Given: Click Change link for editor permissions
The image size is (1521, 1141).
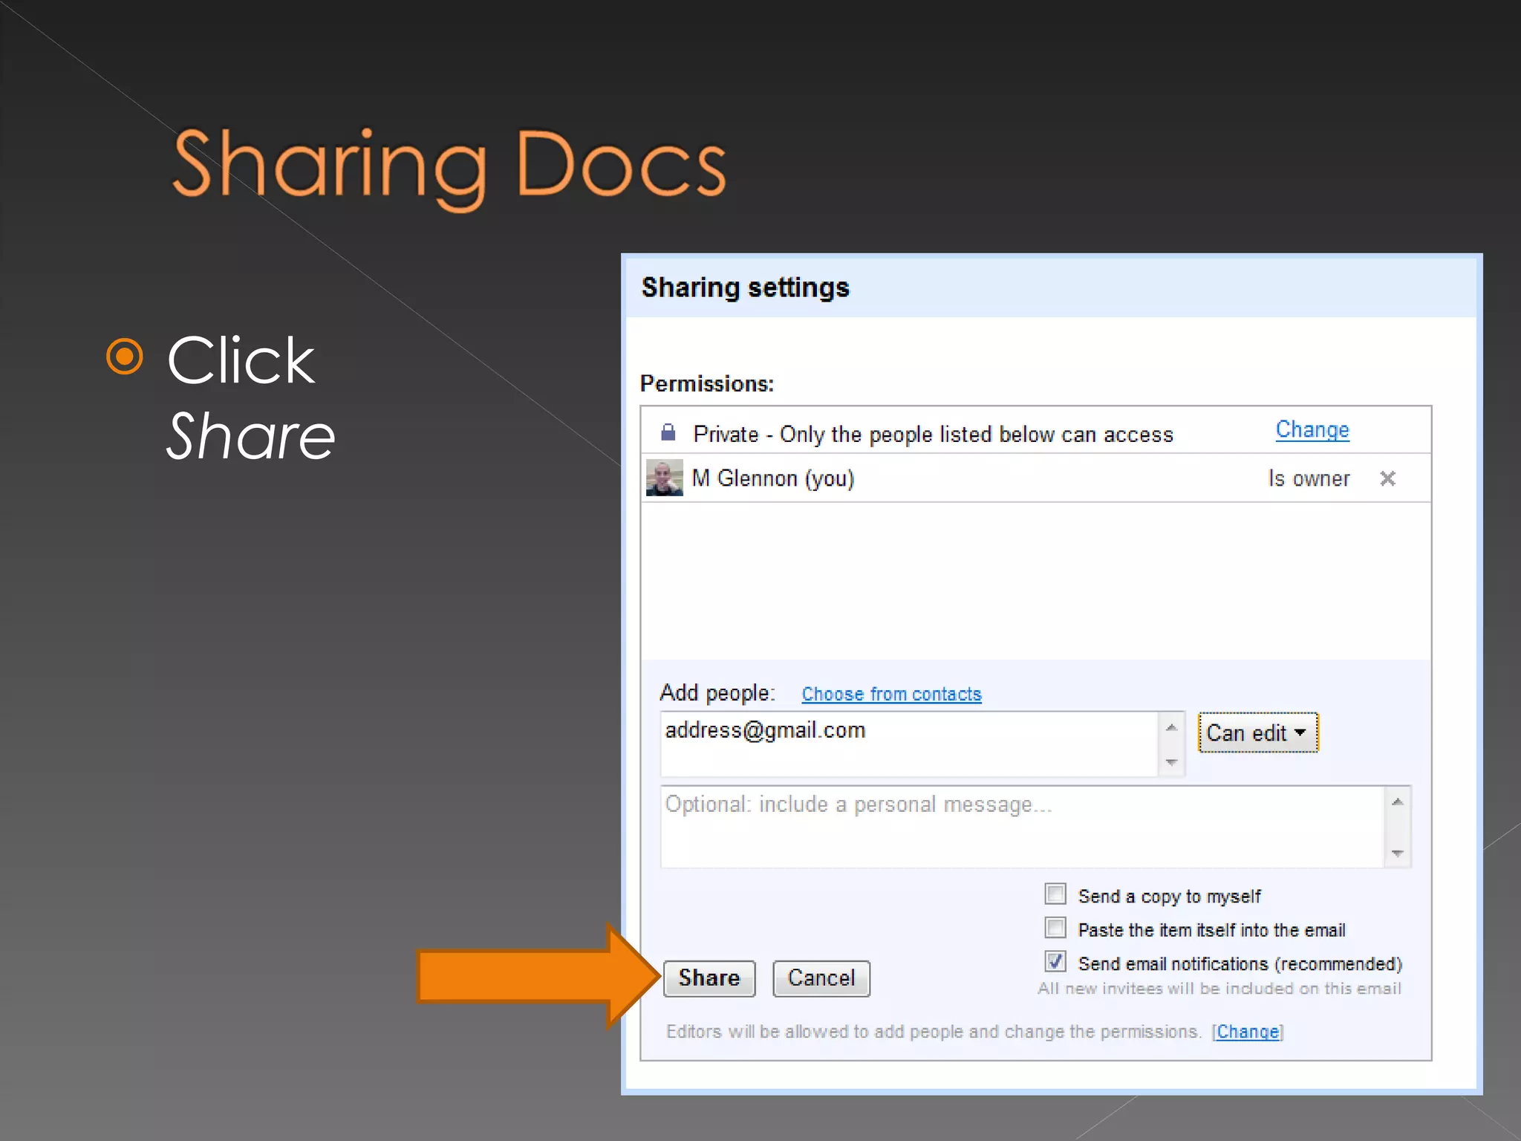Looking at the screenshot, I should point(1248,1032).
